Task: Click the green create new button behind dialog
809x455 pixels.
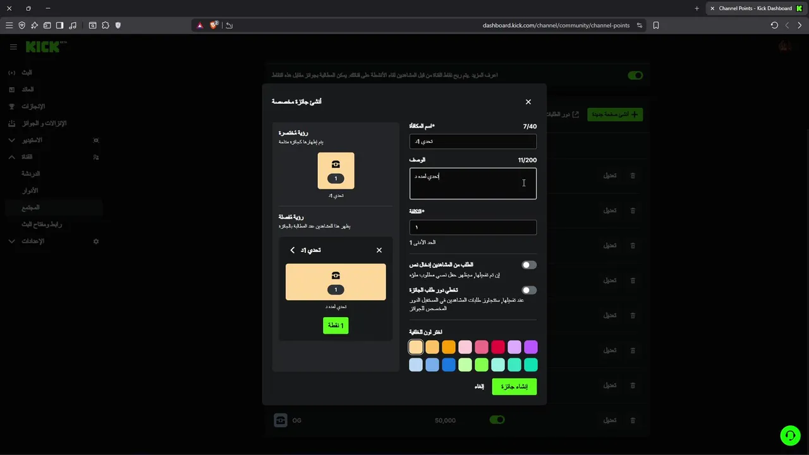Action: pos(615,114)
